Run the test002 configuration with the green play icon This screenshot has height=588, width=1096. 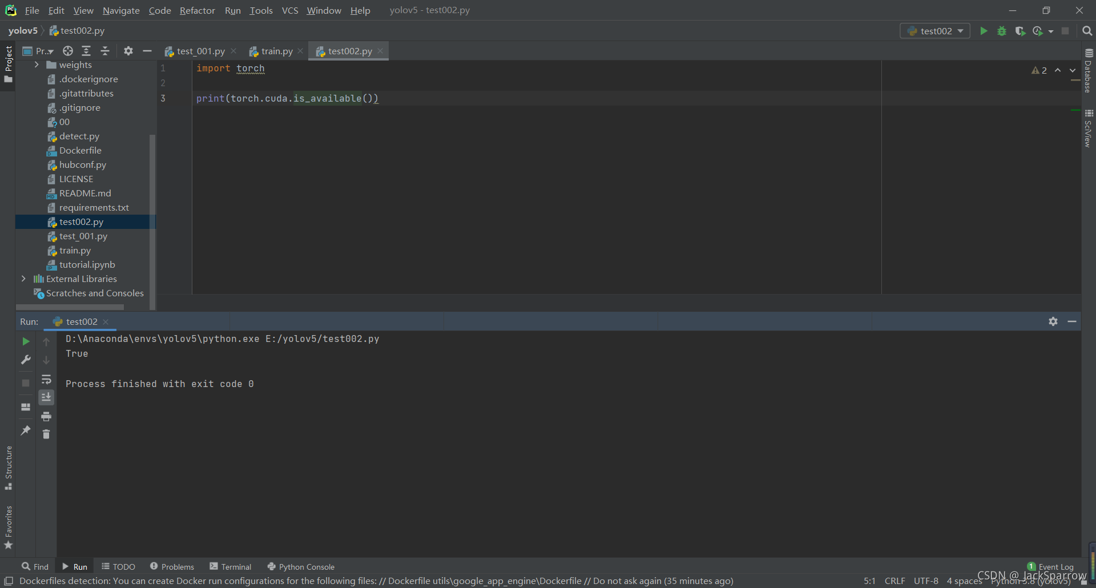(x=984, y=31)
